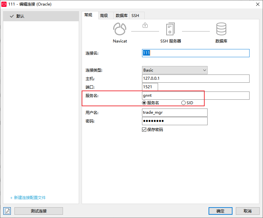Focus the 连接名 input field
263x218 pixels.
click(x=195, y=53)
